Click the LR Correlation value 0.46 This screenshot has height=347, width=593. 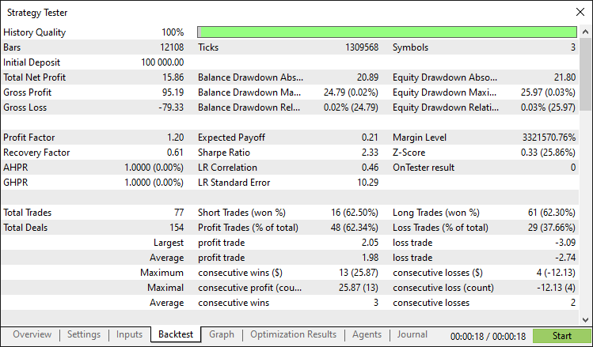[x=370, y=168]
